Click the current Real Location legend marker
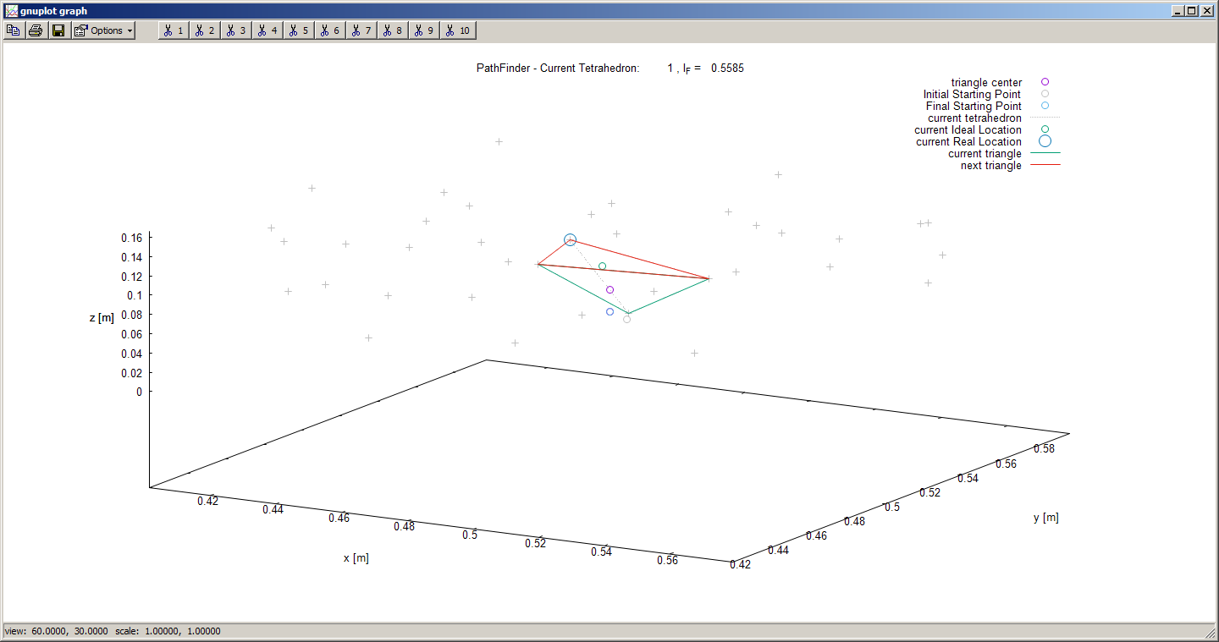Image resolution: width=1219 pixels, height=642 pixels. tap(1044, 141)
